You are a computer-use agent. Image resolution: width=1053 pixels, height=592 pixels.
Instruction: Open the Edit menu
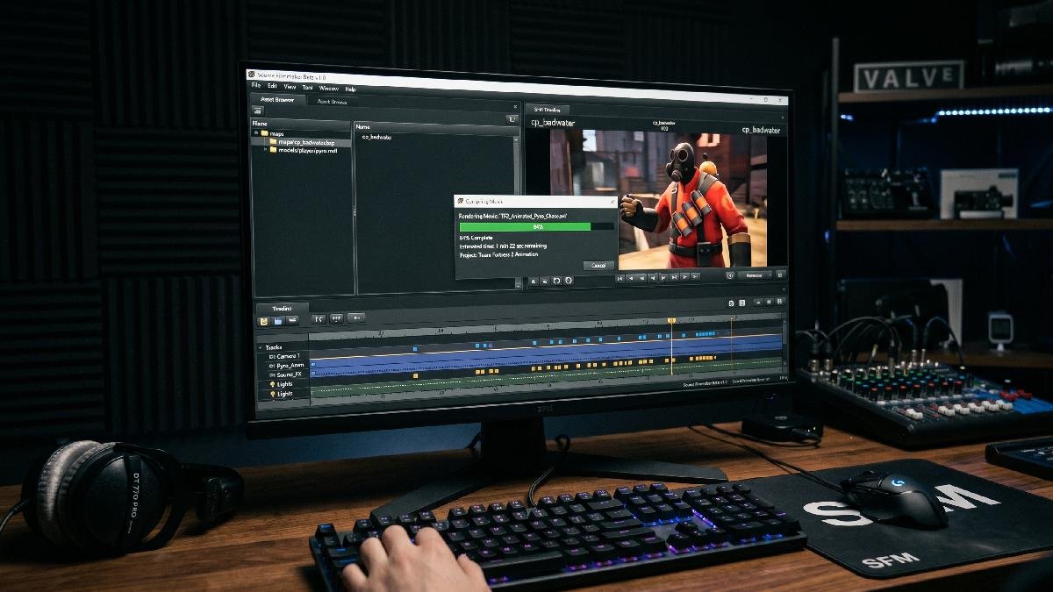[x=272, y=86]
